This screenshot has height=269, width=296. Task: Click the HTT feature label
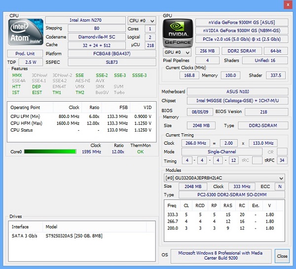[16, 87]
